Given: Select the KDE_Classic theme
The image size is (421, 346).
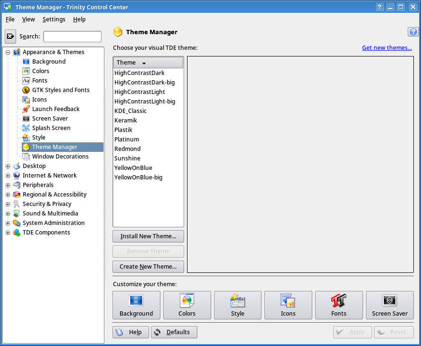Looking at the screenshot, I should click(148, 111).
